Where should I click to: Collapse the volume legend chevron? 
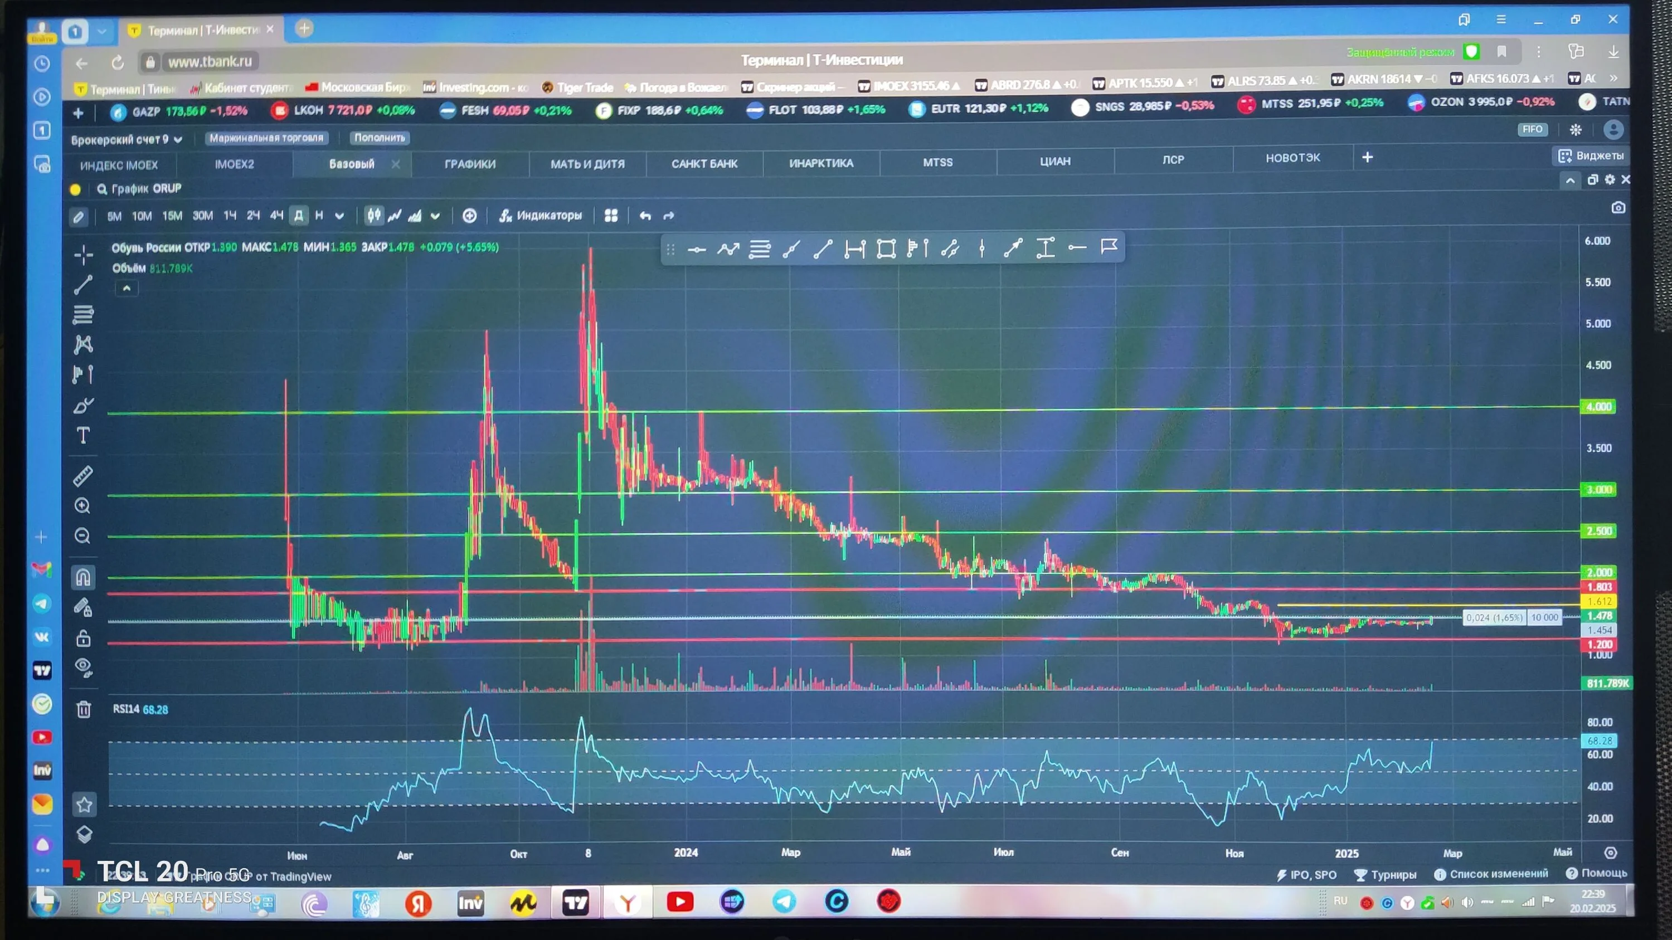(x=127, y=288)
